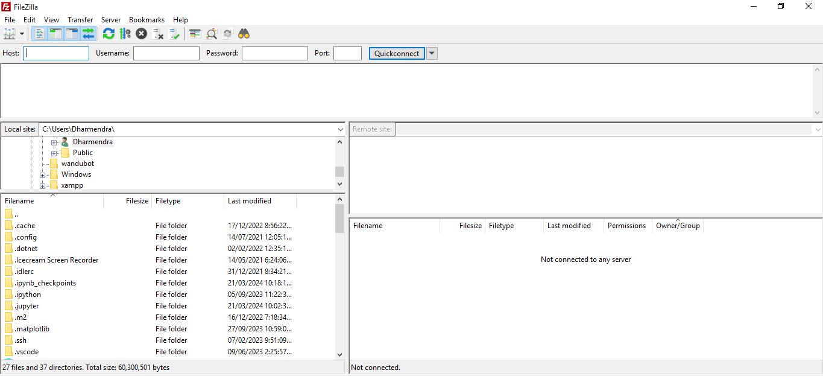Select the .jupyter folder icon
This screenshot has height=376, width=823.
coord(8,306)
